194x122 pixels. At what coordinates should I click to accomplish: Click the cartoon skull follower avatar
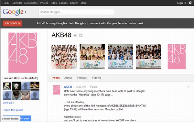pos(7,86)
